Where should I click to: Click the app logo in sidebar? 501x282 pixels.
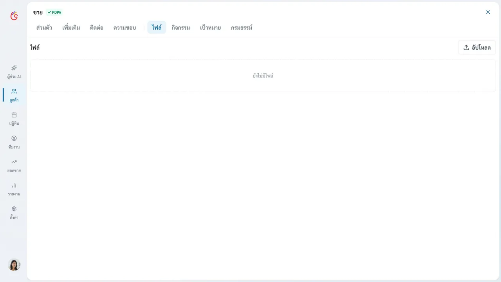[x=14, y=16]
